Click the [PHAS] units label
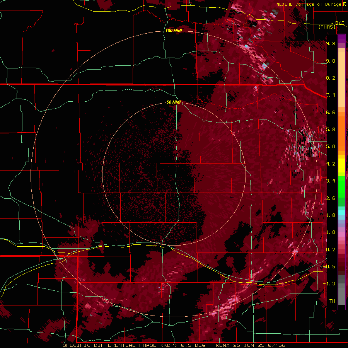 327,27
